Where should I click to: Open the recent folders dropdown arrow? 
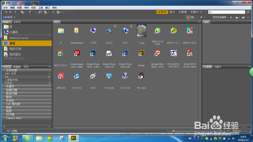coord(15,12)
